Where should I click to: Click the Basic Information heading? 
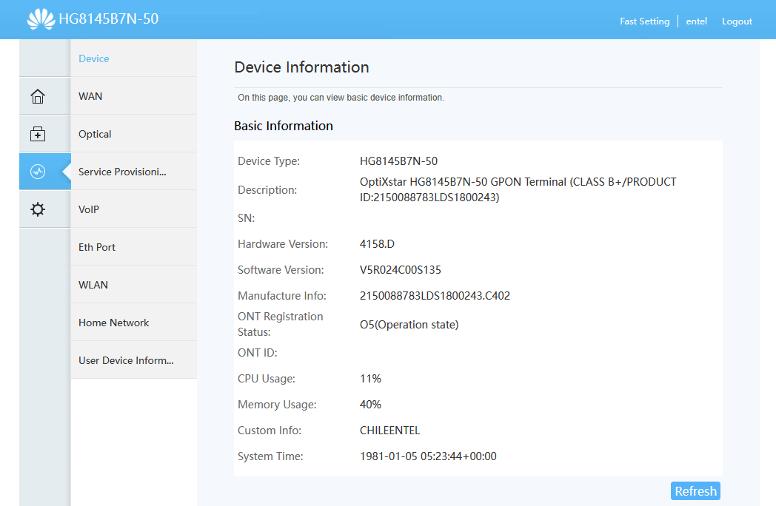click(283, 126)
